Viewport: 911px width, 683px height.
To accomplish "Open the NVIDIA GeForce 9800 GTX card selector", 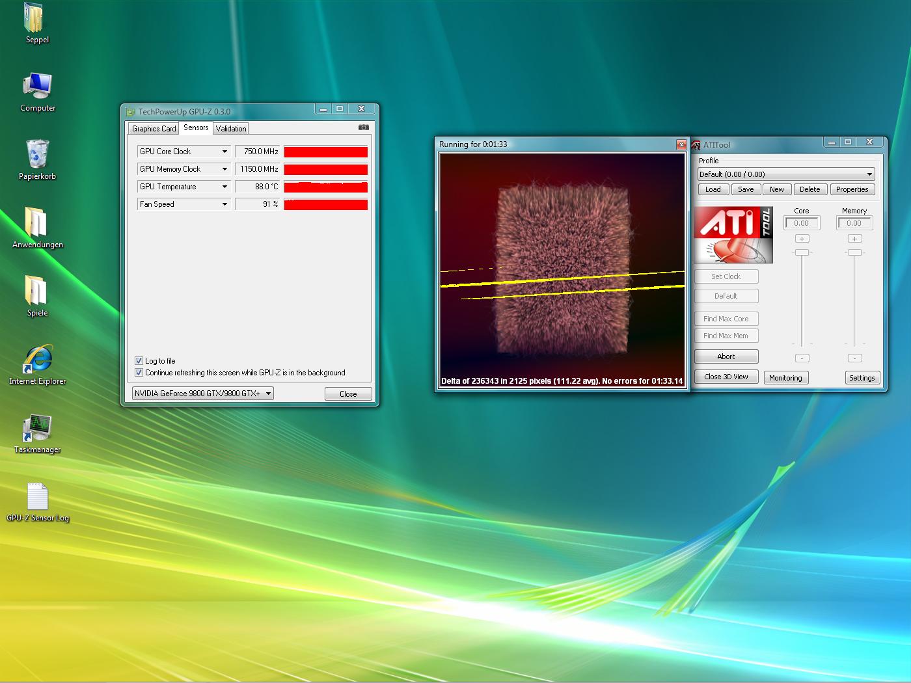I will (x=202, y=394).
